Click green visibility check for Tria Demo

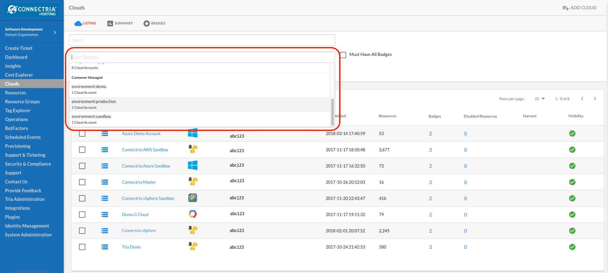click(572, 247)
